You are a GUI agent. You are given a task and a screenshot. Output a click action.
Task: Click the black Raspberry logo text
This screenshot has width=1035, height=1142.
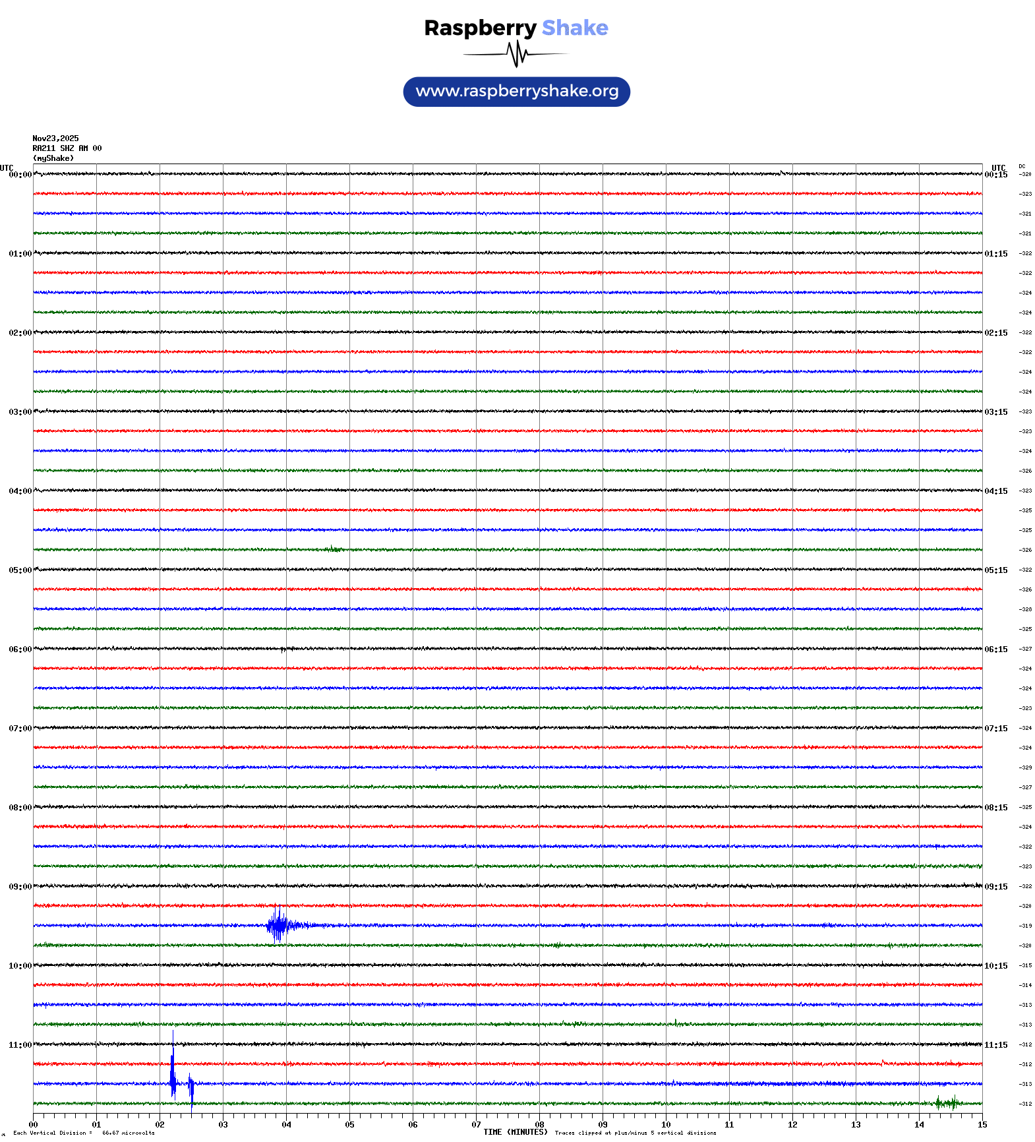point(480,28)
